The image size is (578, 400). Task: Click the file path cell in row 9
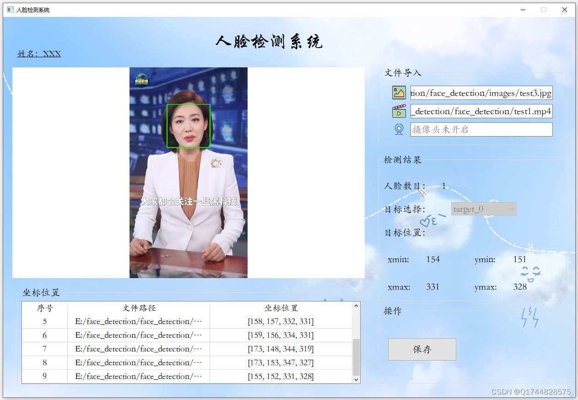tap(139, 377)
